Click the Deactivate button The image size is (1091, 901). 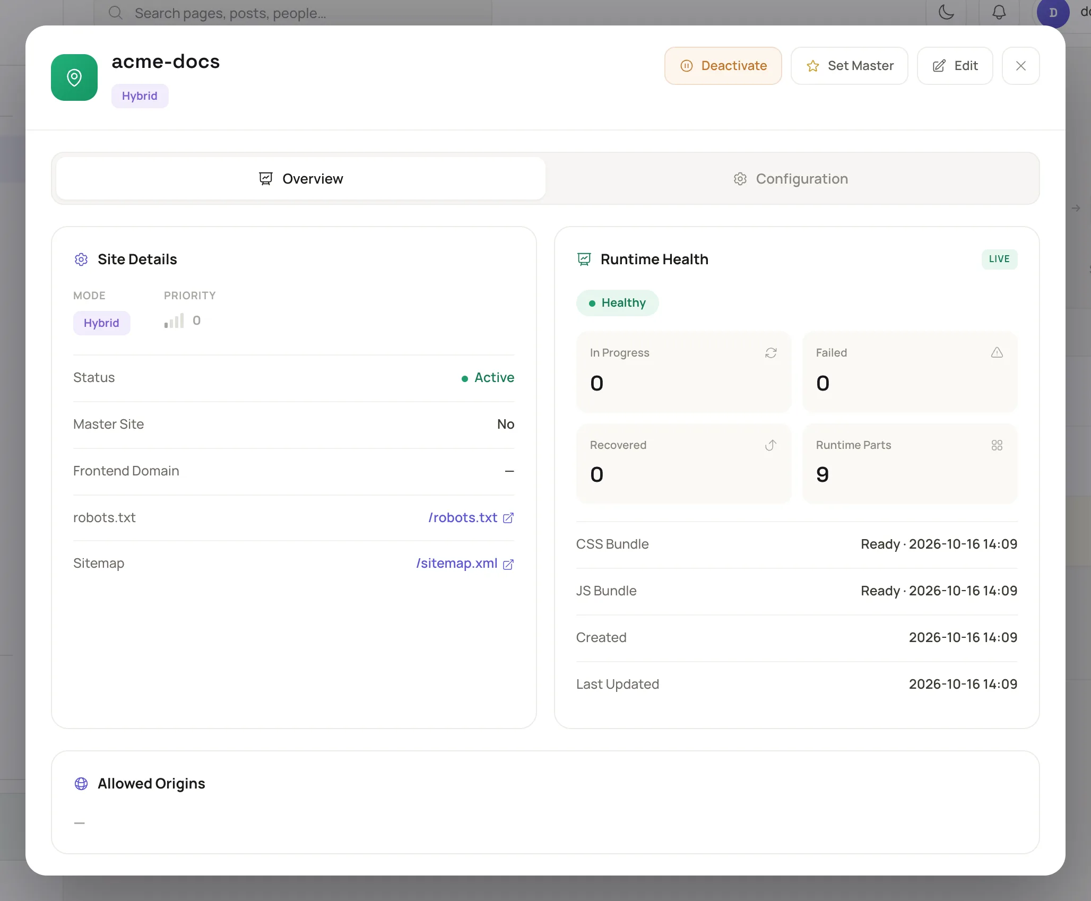[723, 66]
